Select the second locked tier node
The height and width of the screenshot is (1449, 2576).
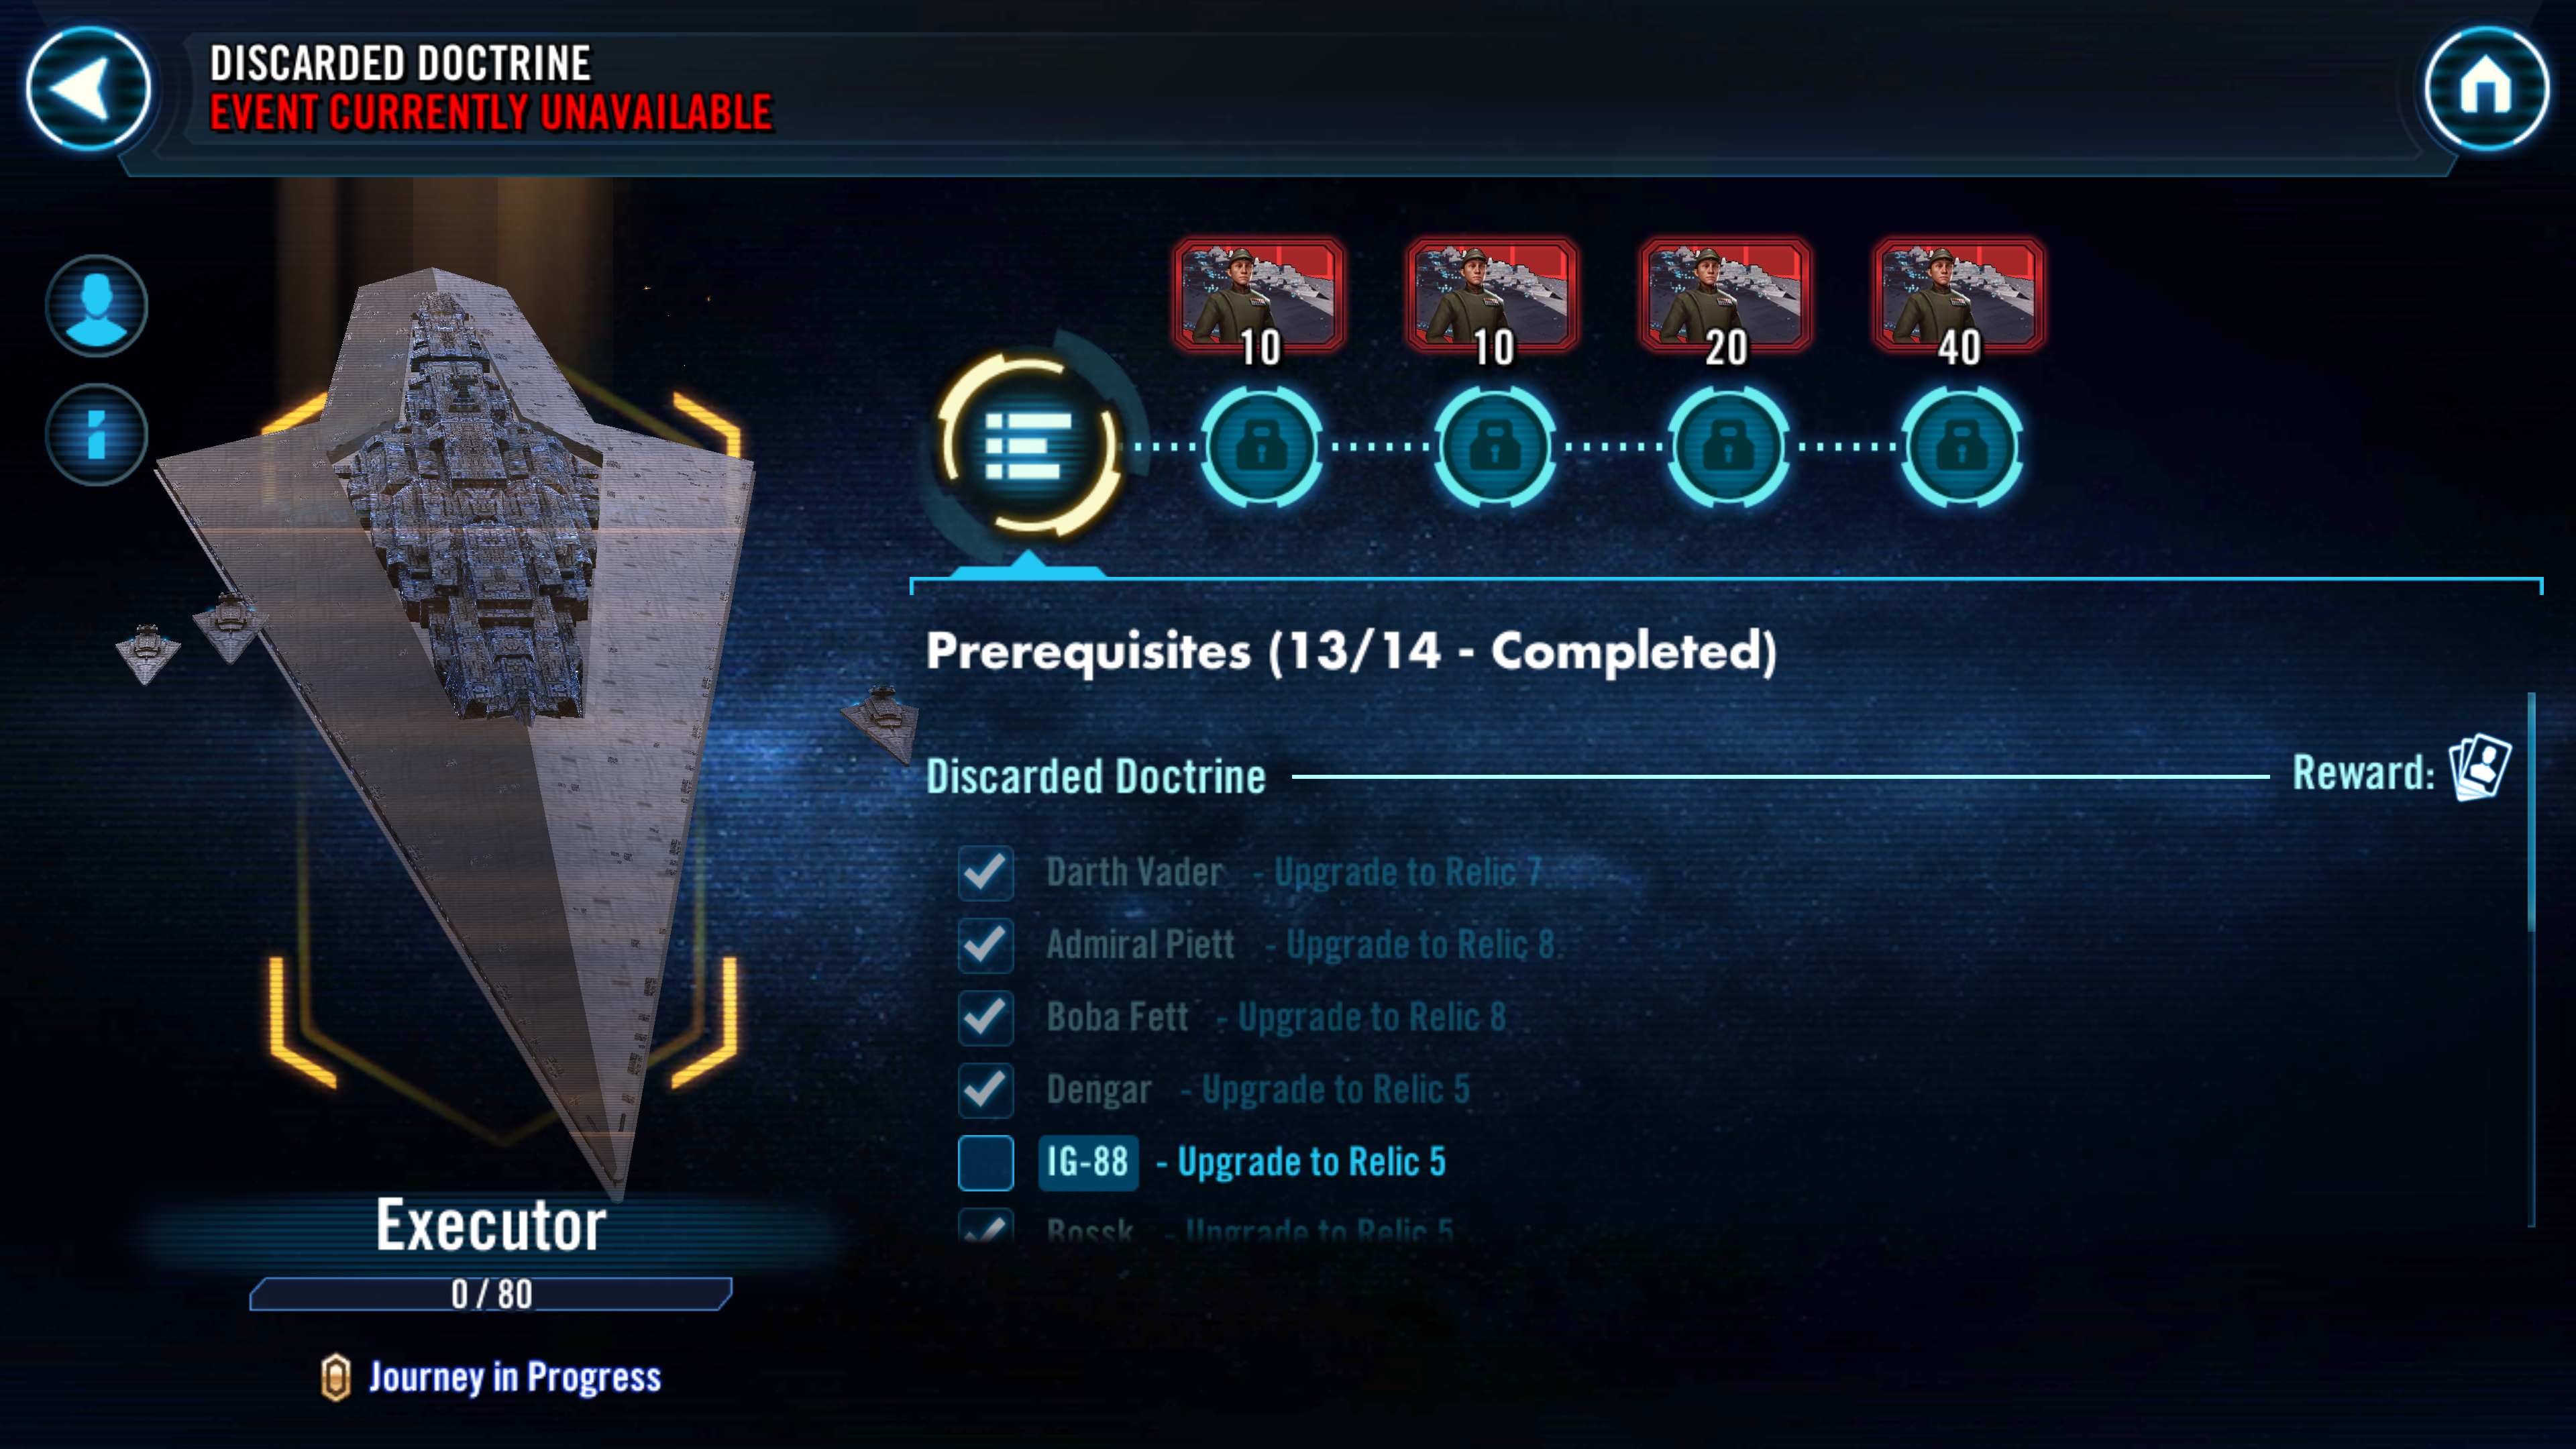click(1494, 446)
